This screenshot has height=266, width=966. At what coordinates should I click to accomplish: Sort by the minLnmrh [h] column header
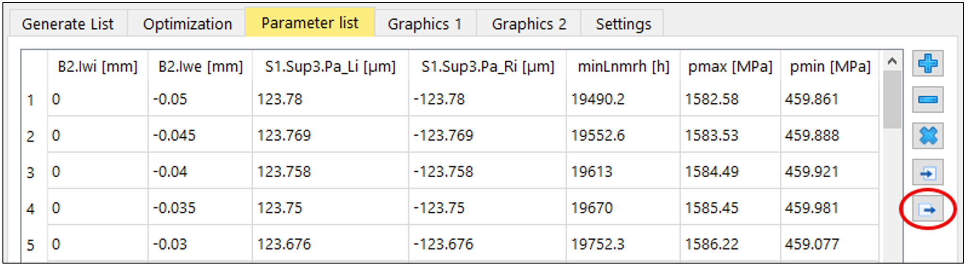click(x=623, y=67)
